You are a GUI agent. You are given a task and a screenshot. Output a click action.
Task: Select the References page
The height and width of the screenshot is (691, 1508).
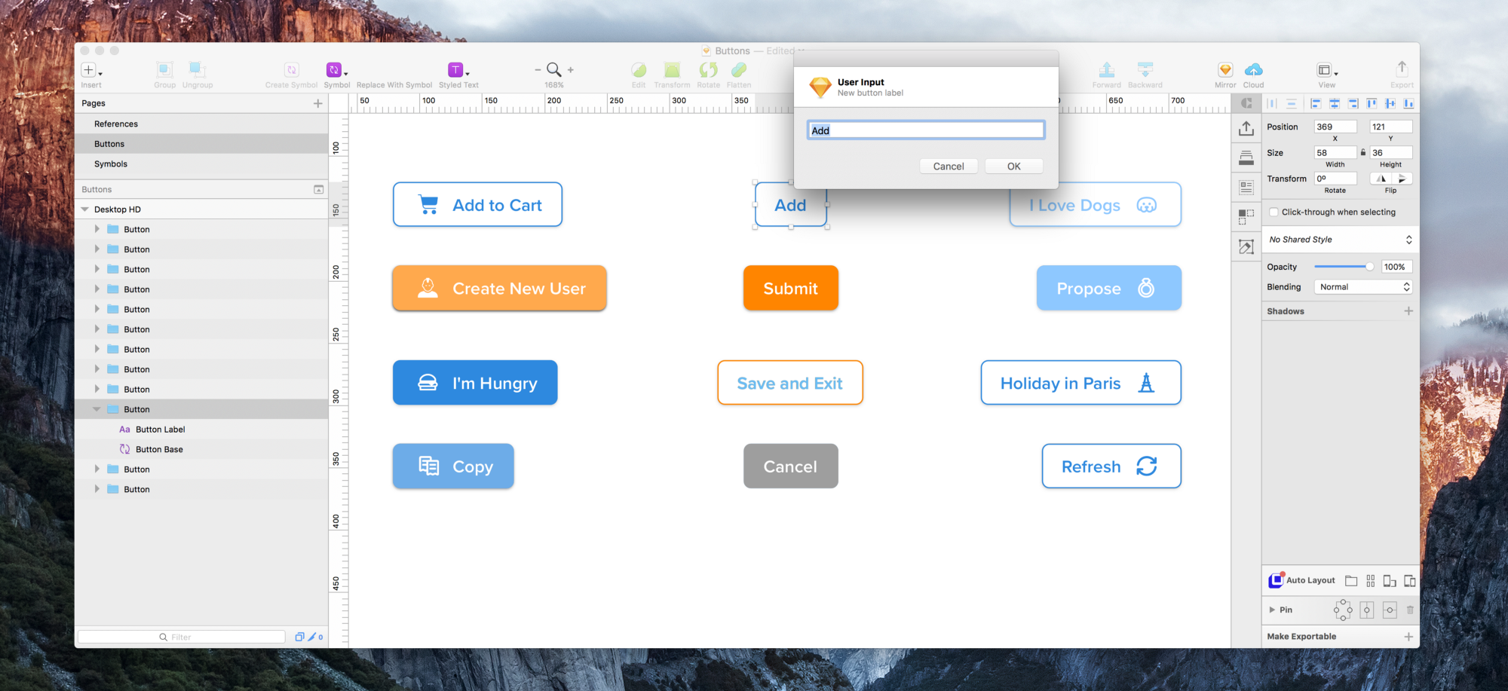click(x=117, y=123)
